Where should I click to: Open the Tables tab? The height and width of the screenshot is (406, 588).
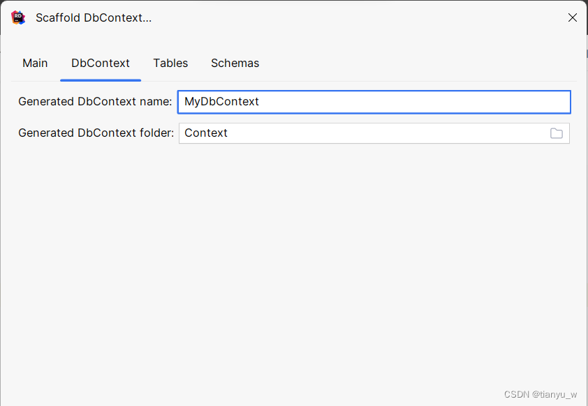(170, 63)
